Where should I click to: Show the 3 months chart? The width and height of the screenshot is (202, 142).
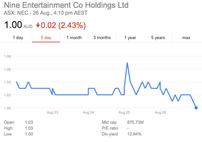[x=102, y=37]
